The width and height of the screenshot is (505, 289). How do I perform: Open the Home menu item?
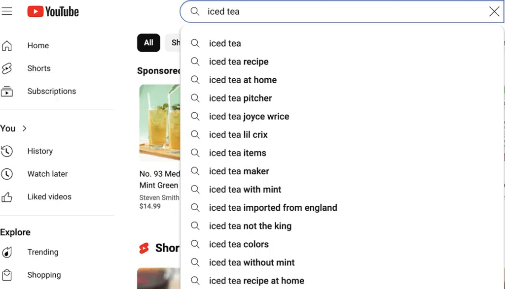click(38, 45)
